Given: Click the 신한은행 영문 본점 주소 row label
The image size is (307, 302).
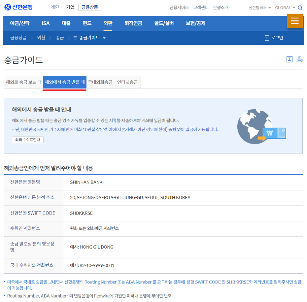Looking at the screenshot, I should [32, 197].
